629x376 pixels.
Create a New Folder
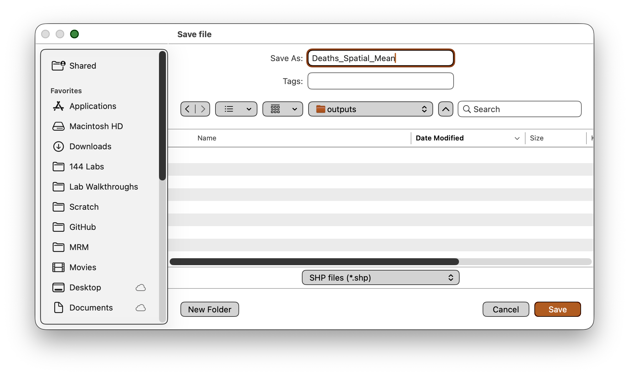pyautogui.click(x=209, y=309)
